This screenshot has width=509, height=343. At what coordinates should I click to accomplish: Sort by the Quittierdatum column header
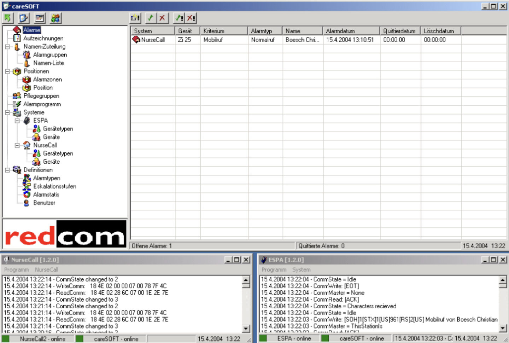click(400, 31)
